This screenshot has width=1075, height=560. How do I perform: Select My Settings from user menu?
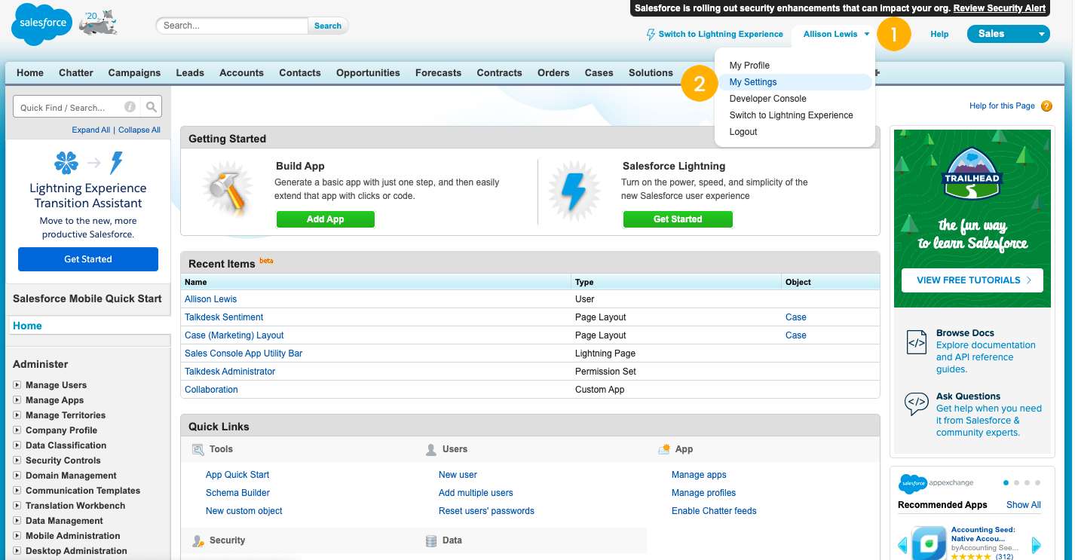pos(753,82)
